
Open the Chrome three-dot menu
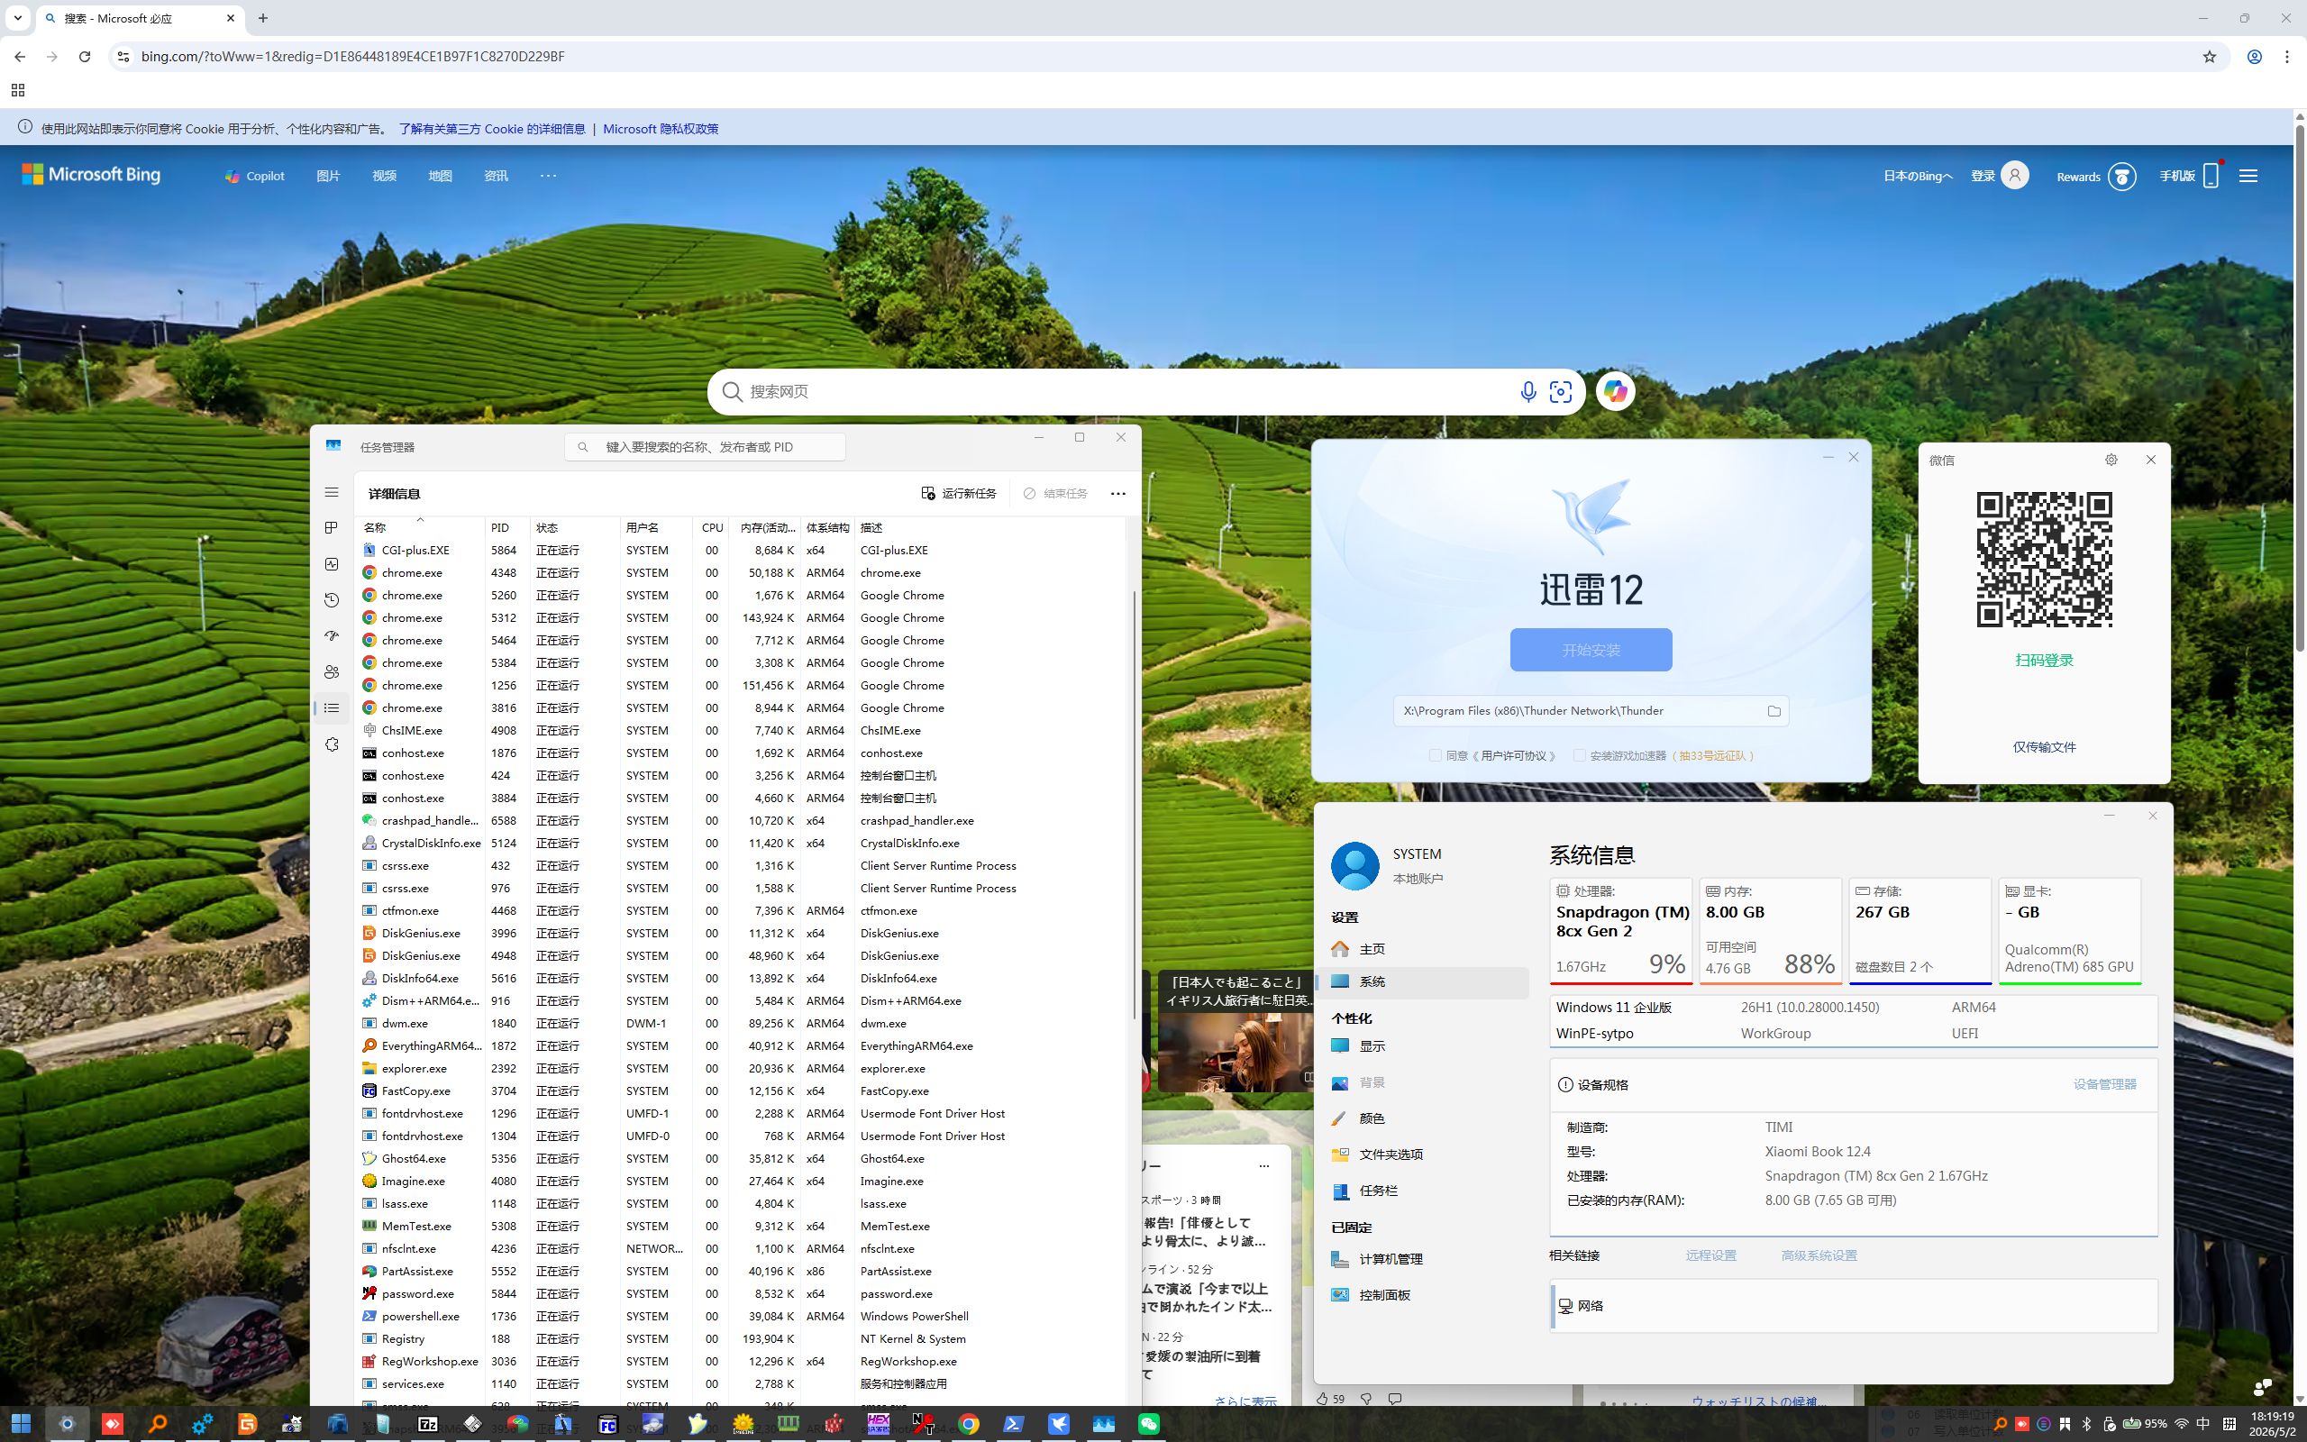(2287, 56)
